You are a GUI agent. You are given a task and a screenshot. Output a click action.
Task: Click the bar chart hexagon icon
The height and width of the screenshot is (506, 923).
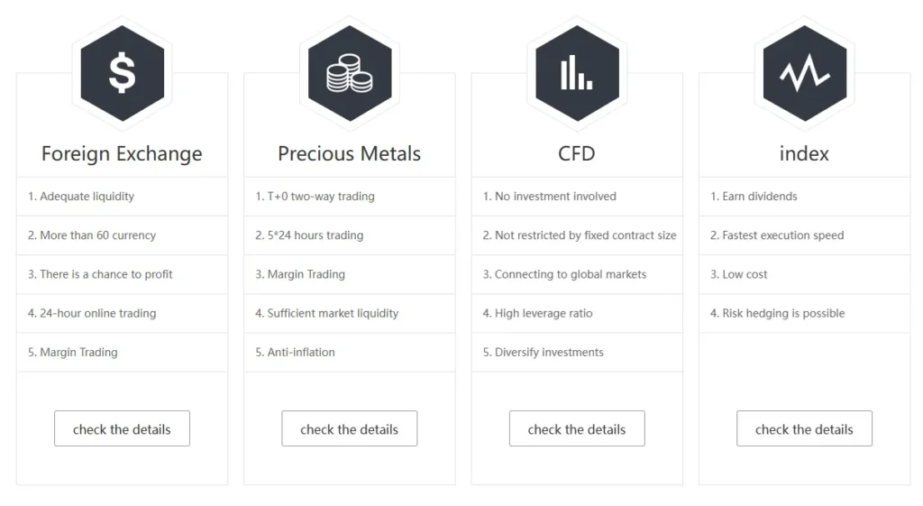pos(577,73)
